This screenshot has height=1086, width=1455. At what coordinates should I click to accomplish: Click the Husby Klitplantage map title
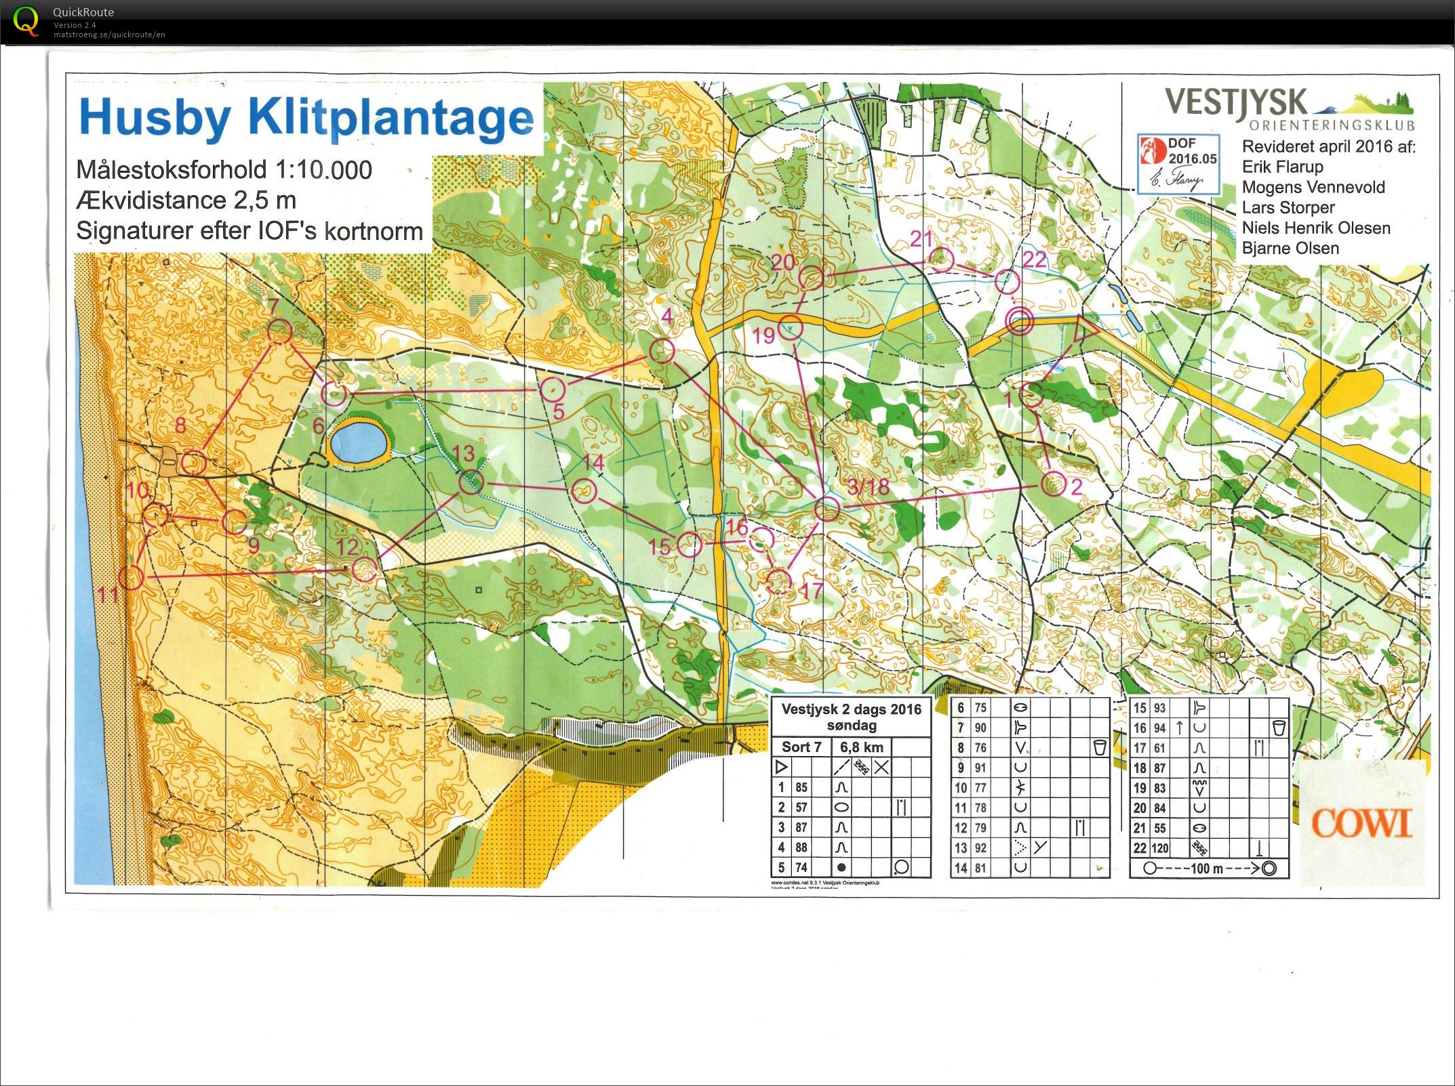point(306,119)
